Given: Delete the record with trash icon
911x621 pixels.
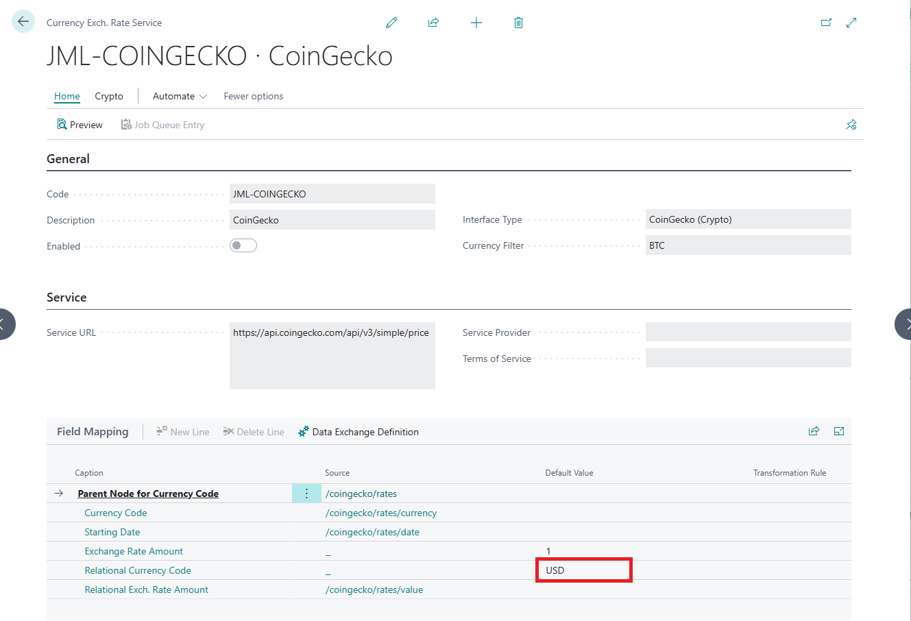Looking at the screenshot, I should coord(518,23).
